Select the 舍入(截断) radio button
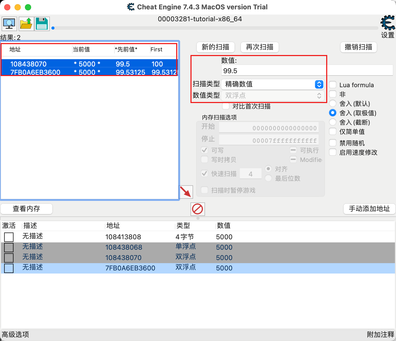Screen dimensions: 396x341 click(332, 122)
